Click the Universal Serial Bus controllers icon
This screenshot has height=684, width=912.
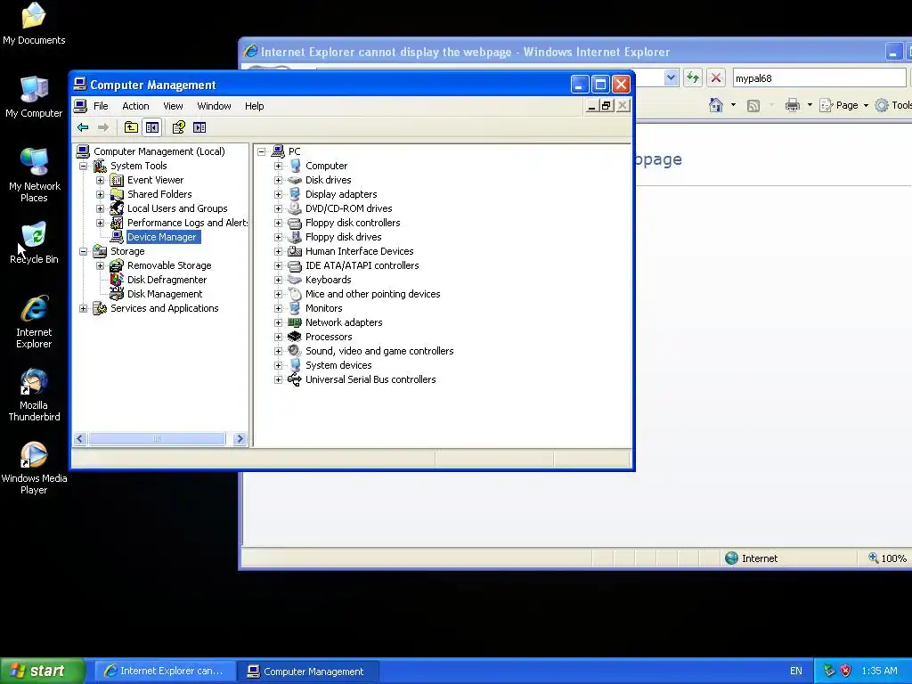point(295,379)
